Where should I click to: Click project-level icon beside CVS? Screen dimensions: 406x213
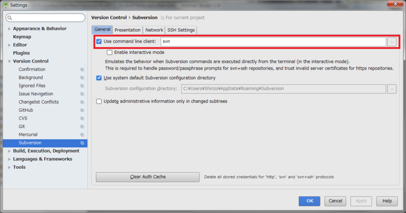pos(82,118)
